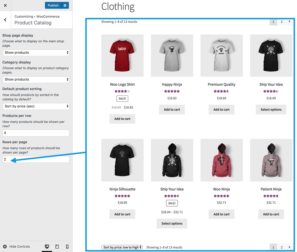Click the Woo Ninja title
This screenshot has width=297, height=252.
point(221,189)
